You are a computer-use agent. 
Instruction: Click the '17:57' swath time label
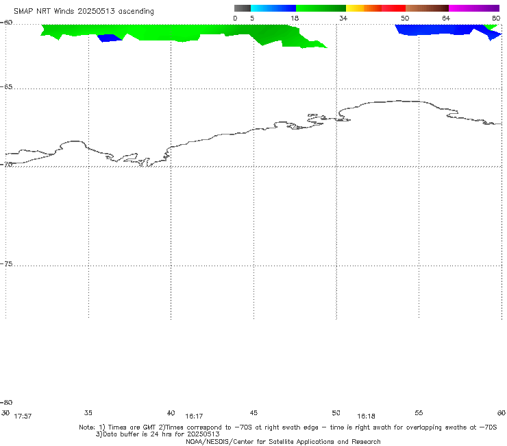(23, 416)
